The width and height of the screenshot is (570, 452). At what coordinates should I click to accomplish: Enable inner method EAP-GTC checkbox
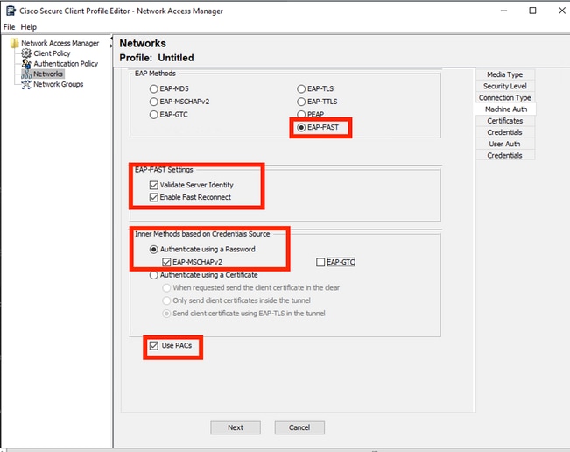click(320, 262)
